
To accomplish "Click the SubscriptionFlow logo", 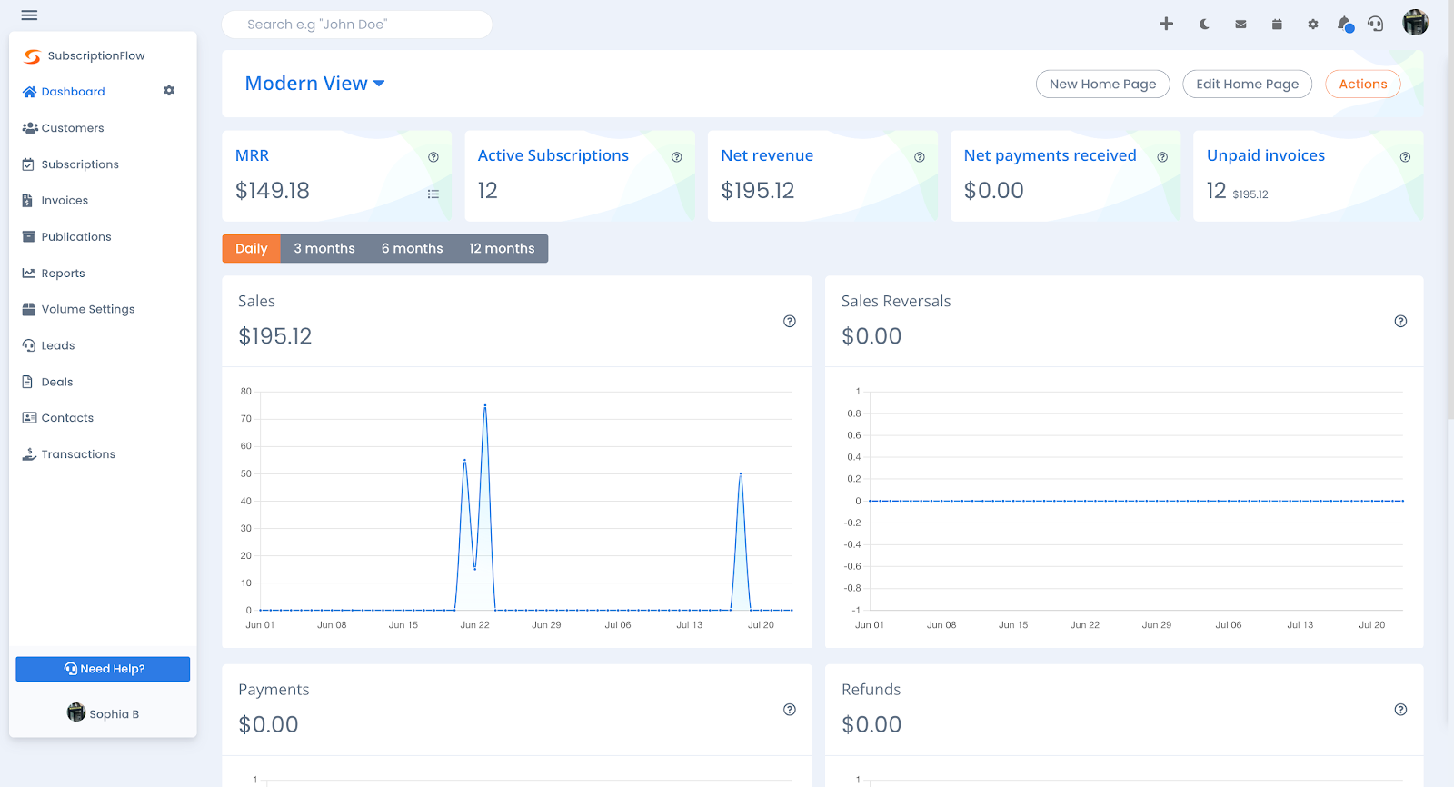I will click(x=84, y=55).
